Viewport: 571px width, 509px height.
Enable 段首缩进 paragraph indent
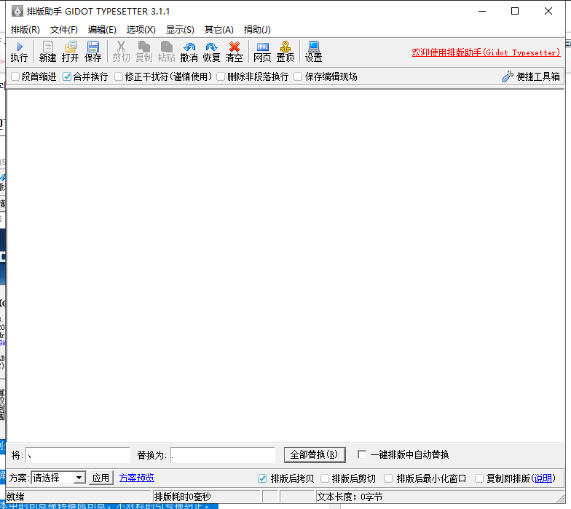click(15, 76)
